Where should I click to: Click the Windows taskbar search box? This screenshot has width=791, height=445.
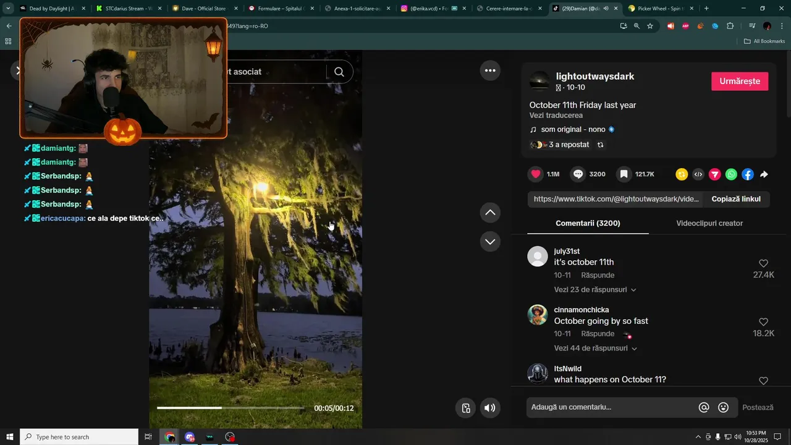click(x=79, y=437)
